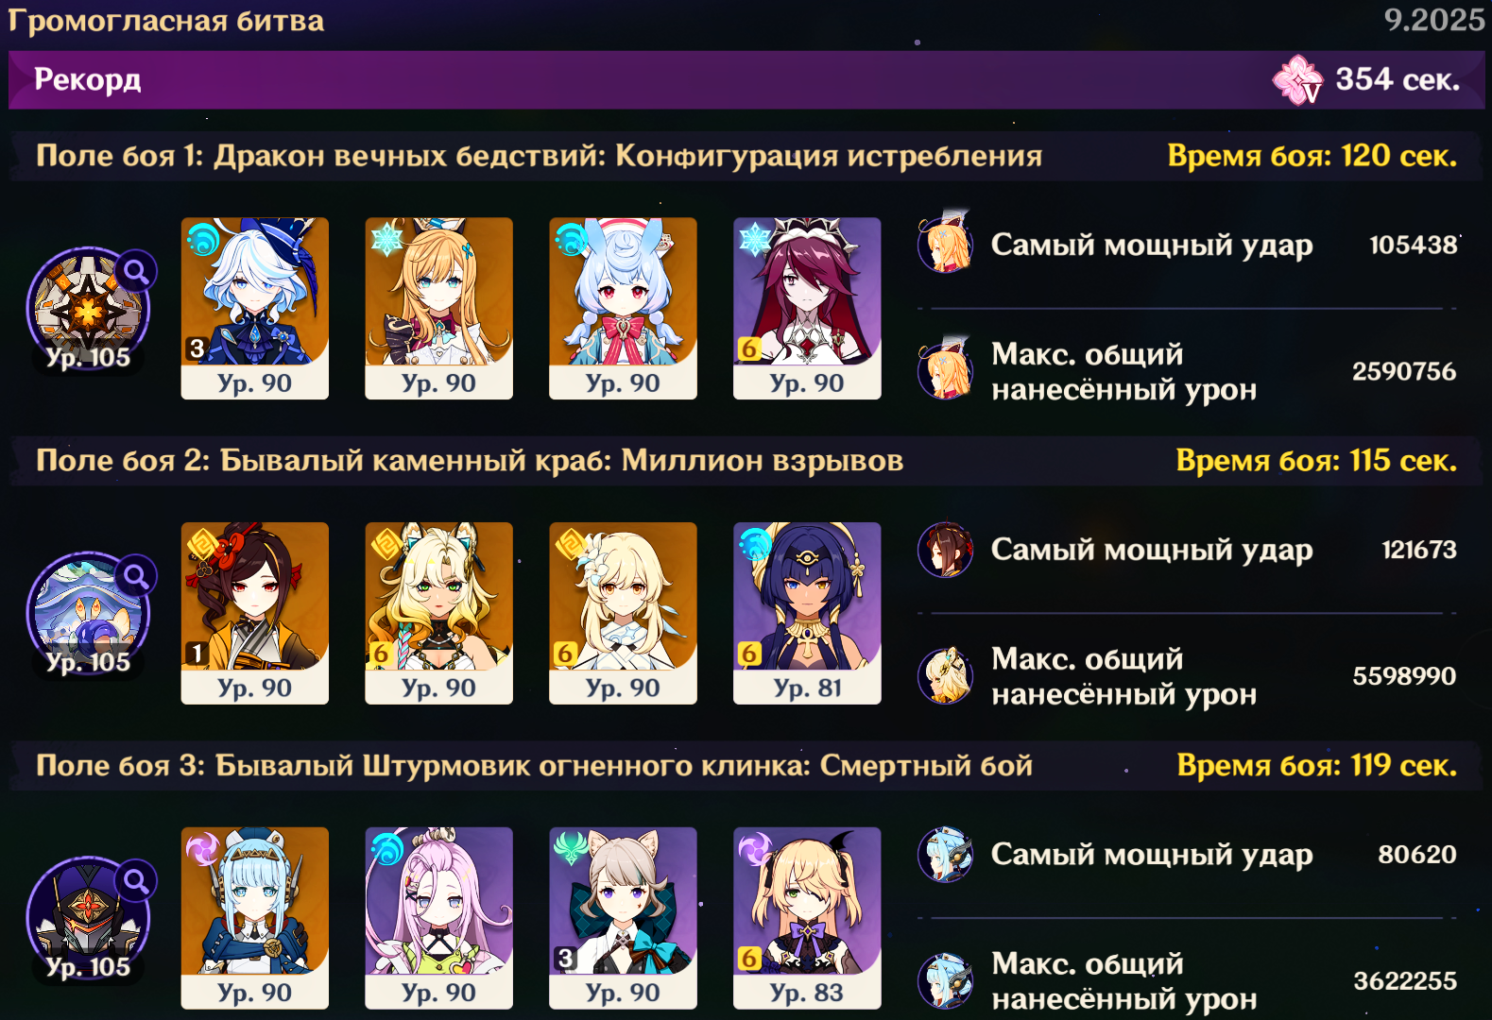
Task: Select the red-flower Geo character, constellation 1
Action: point(255,613)
